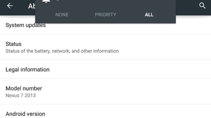
Task: Select the NONE interruptions mode
Action: click(62, 15)
